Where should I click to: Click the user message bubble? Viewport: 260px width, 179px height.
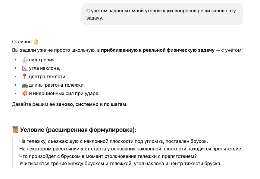click(x=162, y=14)
